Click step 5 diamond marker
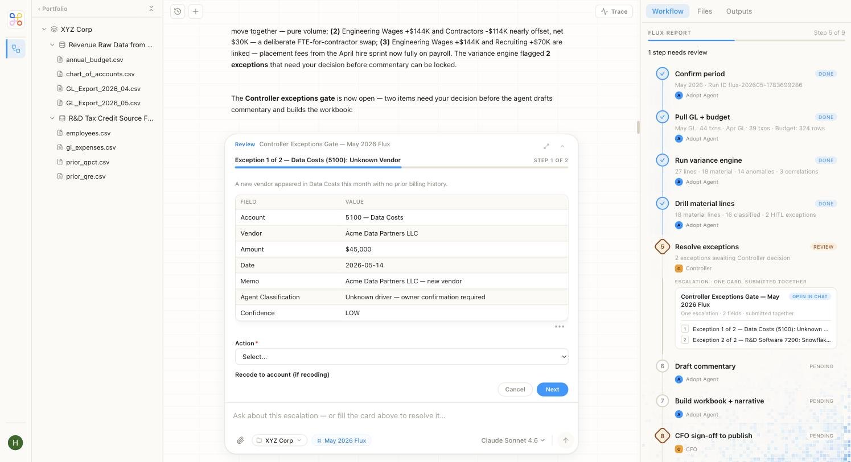 pyautogui.click(x=662, y=247)
